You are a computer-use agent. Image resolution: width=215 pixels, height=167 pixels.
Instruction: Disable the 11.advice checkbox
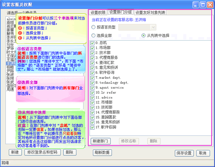(x=92, y=97)
